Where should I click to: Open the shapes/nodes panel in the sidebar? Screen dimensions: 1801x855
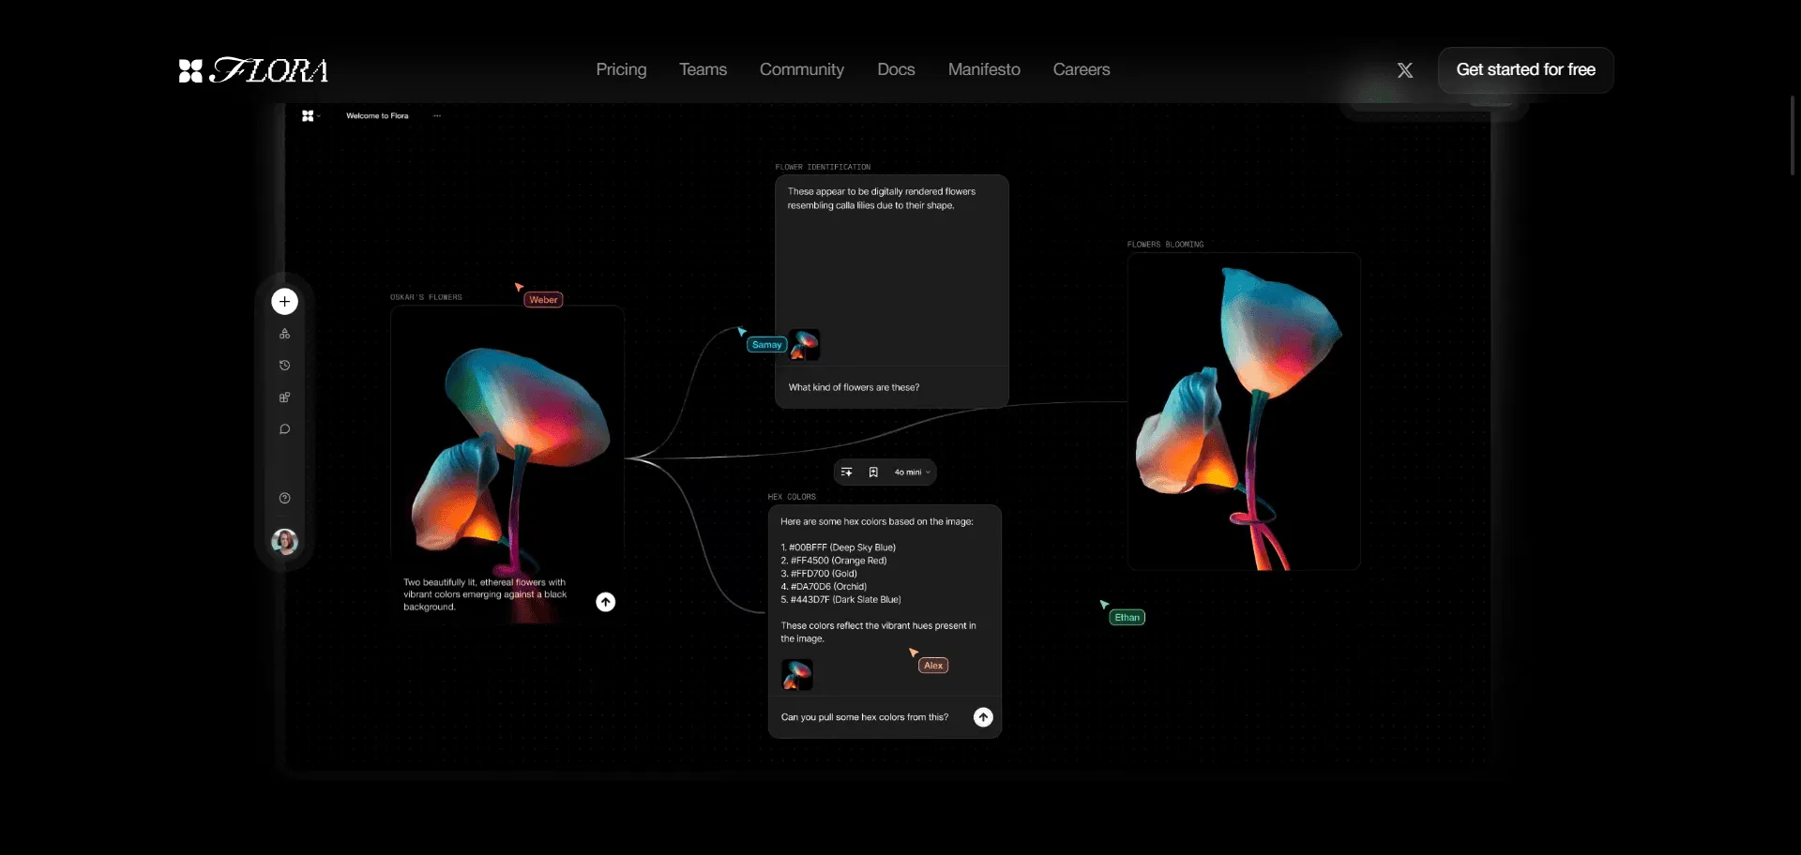284,333
